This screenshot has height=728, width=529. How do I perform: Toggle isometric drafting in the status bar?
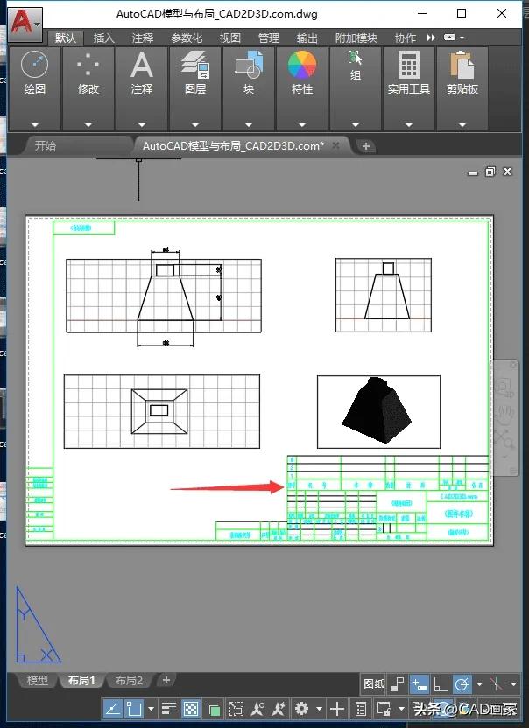(x=497, y=684)
